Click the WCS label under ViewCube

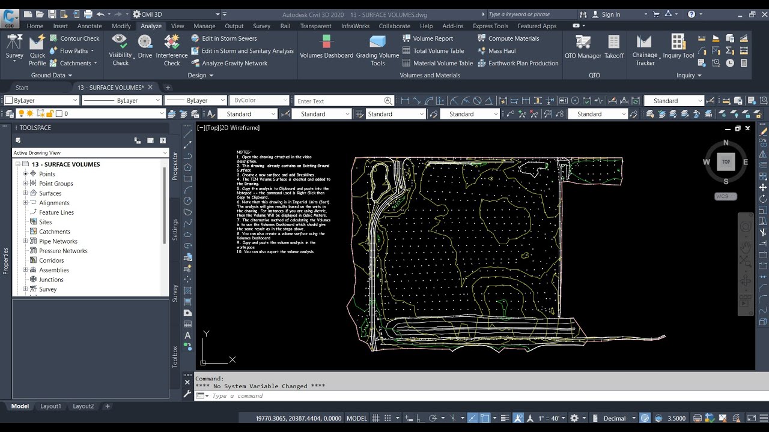(726, 196)
